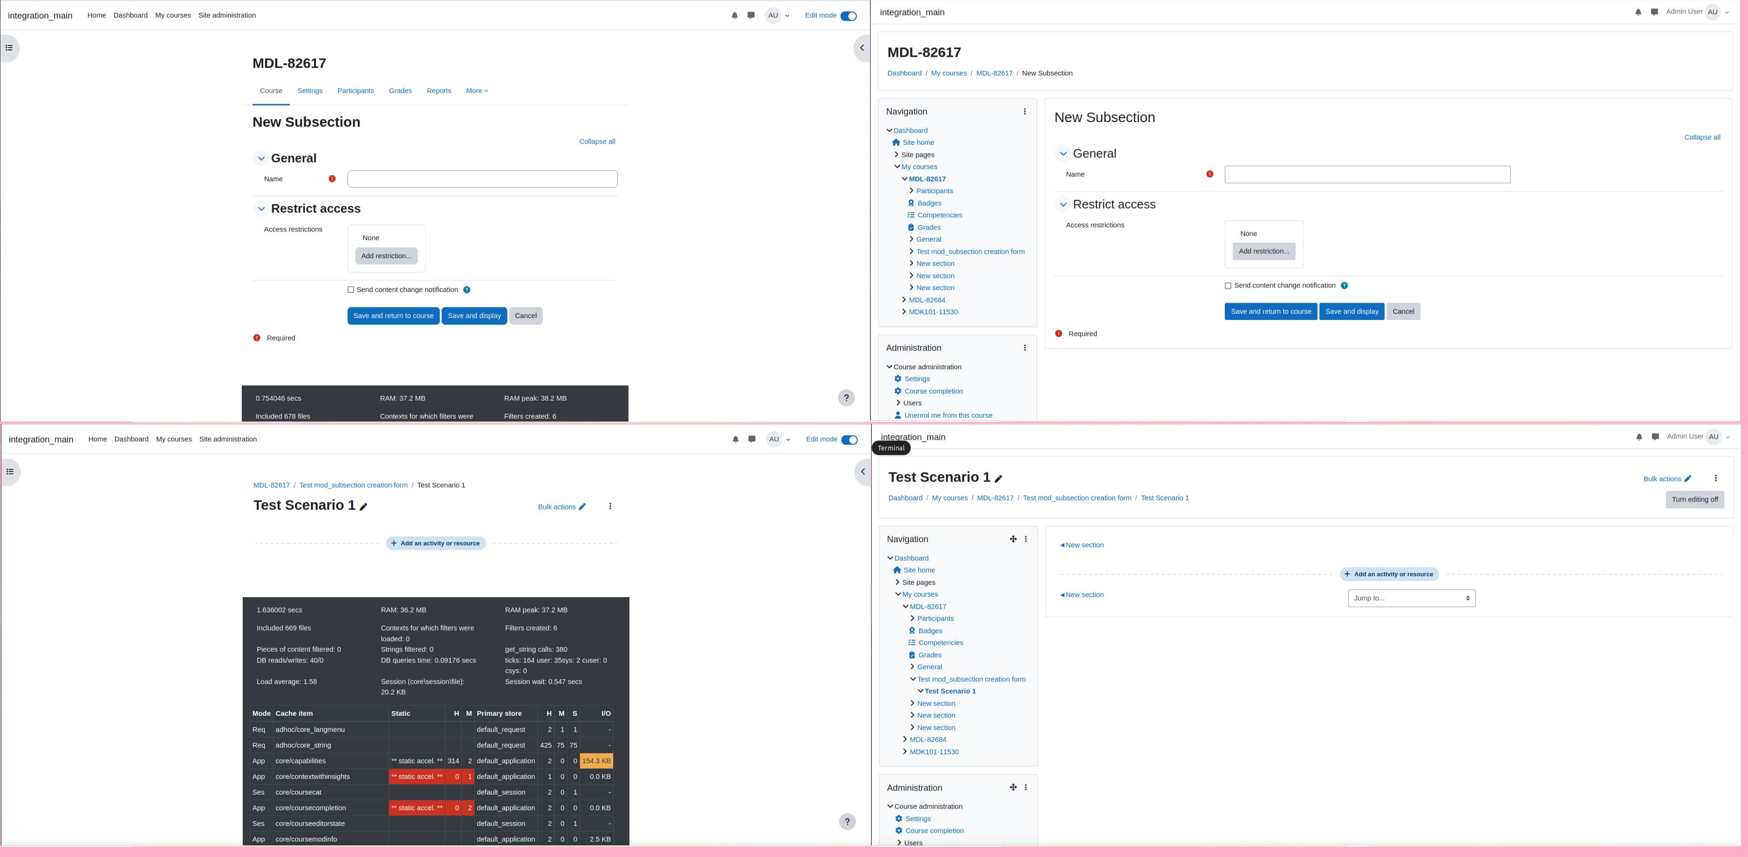
Task: Toggle Edit mode switch in bottom-left pane
Action: point(850,440)
